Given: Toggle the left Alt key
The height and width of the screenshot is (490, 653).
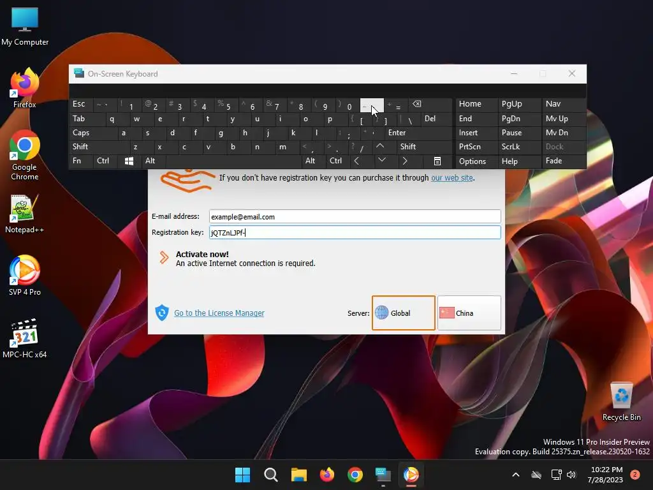Looking at the screenshot, I should [153, 161].
